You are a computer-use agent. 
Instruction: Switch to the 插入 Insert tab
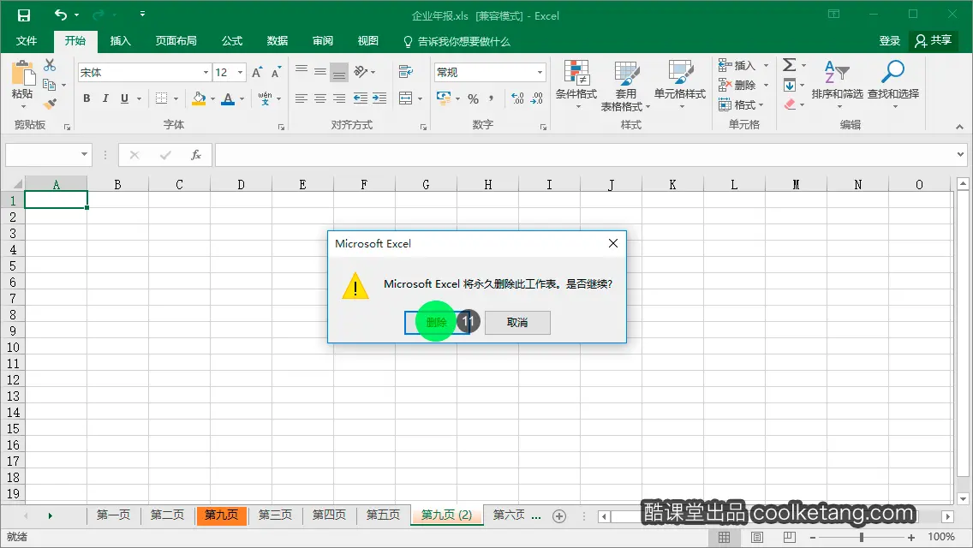(121, 41)
